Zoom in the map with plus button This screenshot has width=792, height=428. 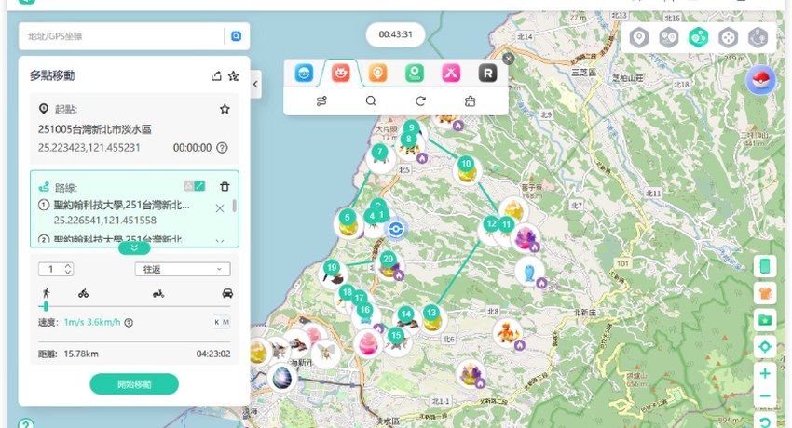[765, 373]
